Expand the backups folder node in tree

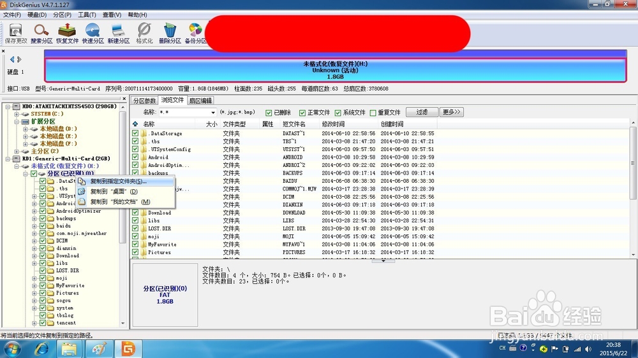[34, 218]
